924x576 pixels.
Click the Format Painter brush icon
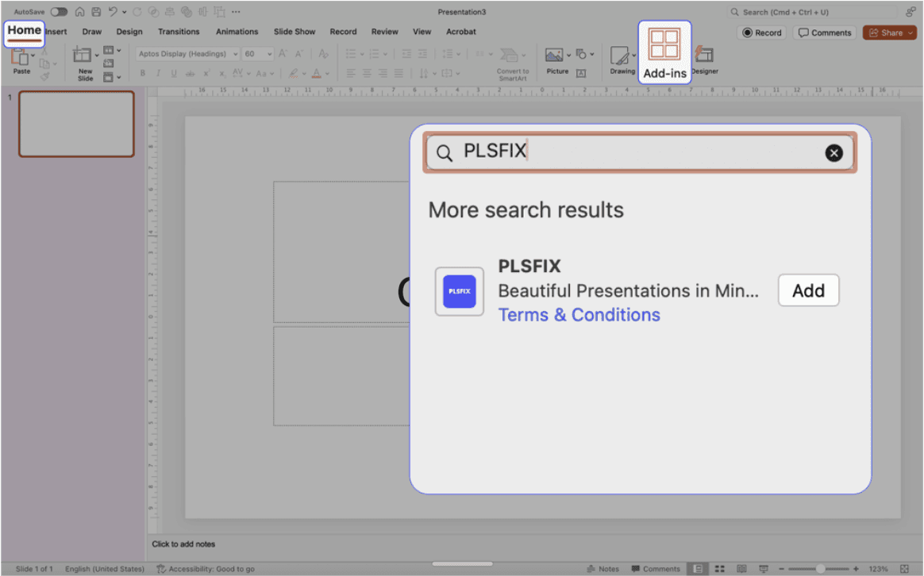pos(45,77)
